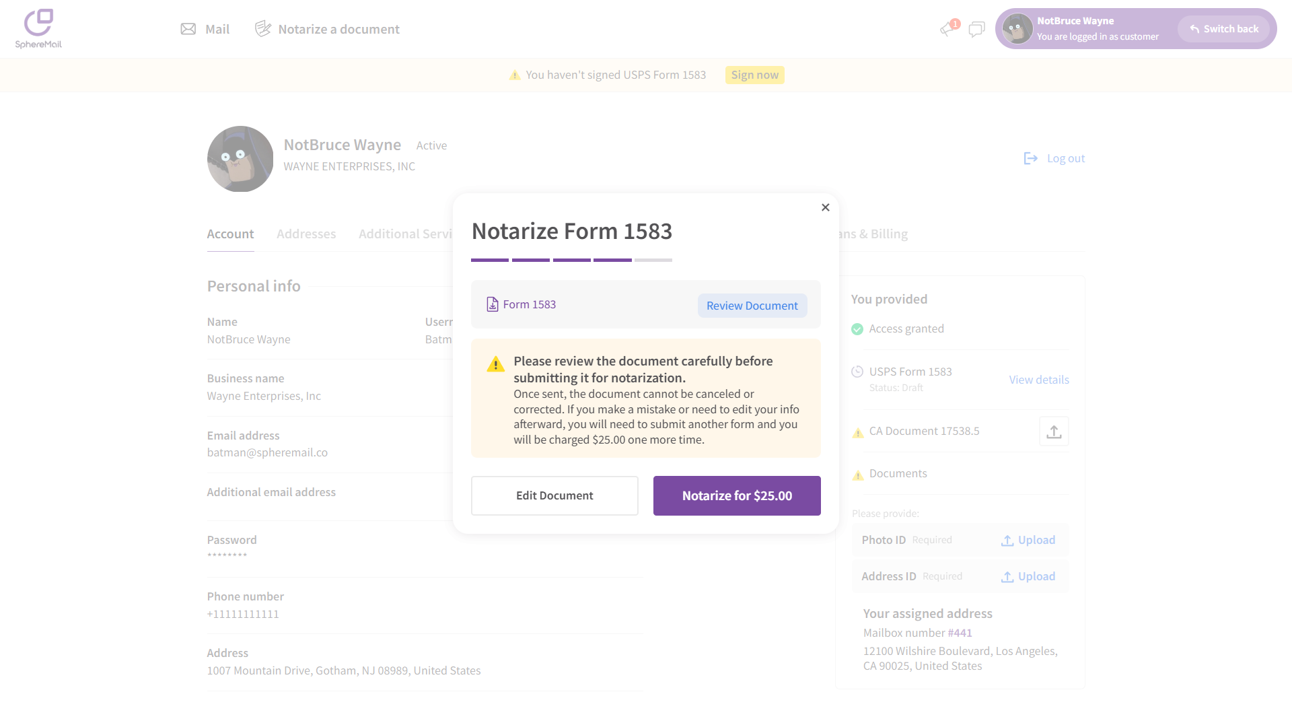Click the Form 1583 document icon
The image size is (1292, 727).
click(x=493, y=304)
